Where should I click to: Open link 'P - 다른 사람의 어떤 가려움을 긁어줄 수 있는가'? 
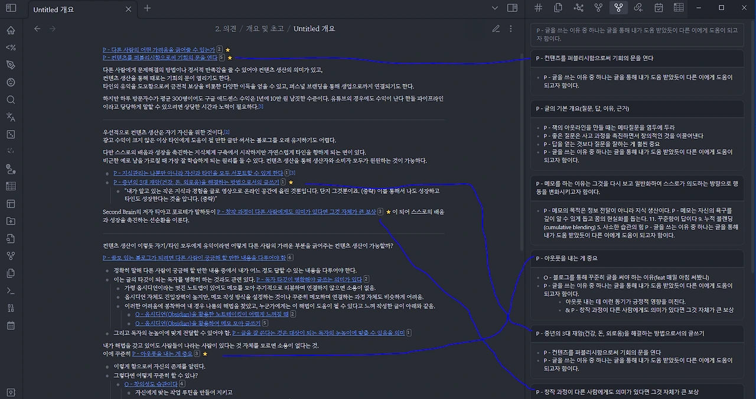[x=159, y=50]
